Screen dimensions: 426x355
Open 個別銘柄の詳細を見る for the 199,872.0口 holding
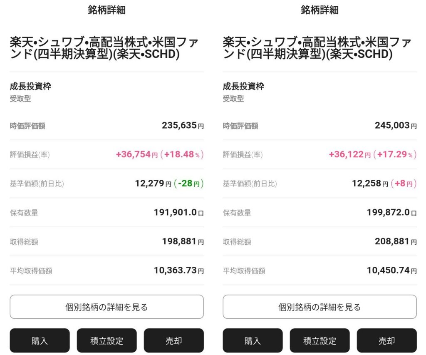click(x=319, y=307)
